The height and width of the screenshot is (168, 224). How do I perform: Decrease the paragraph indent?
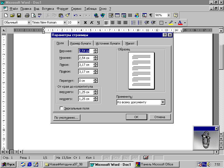(146, 23)
